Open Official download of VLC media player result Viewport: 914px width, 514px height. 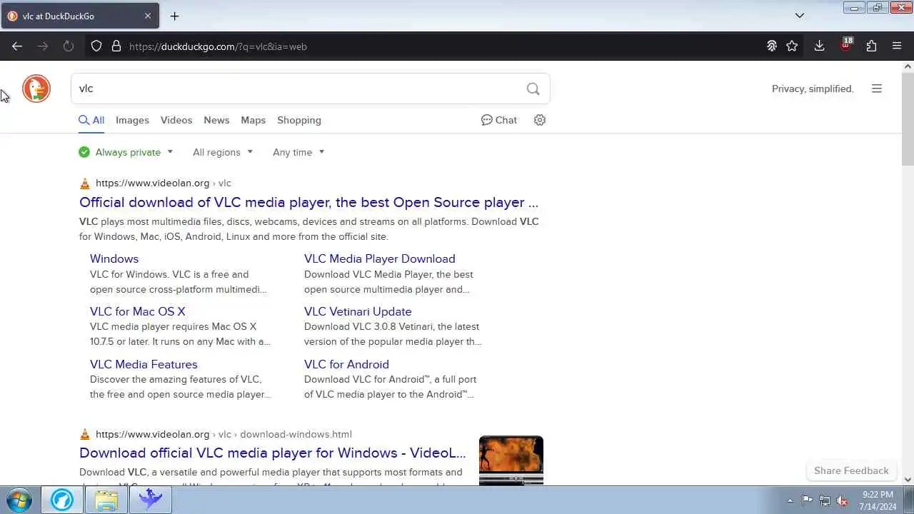pyautogui.click(x=308, y=202)
